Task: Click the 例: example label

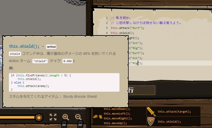Action: tap(11, 68)
